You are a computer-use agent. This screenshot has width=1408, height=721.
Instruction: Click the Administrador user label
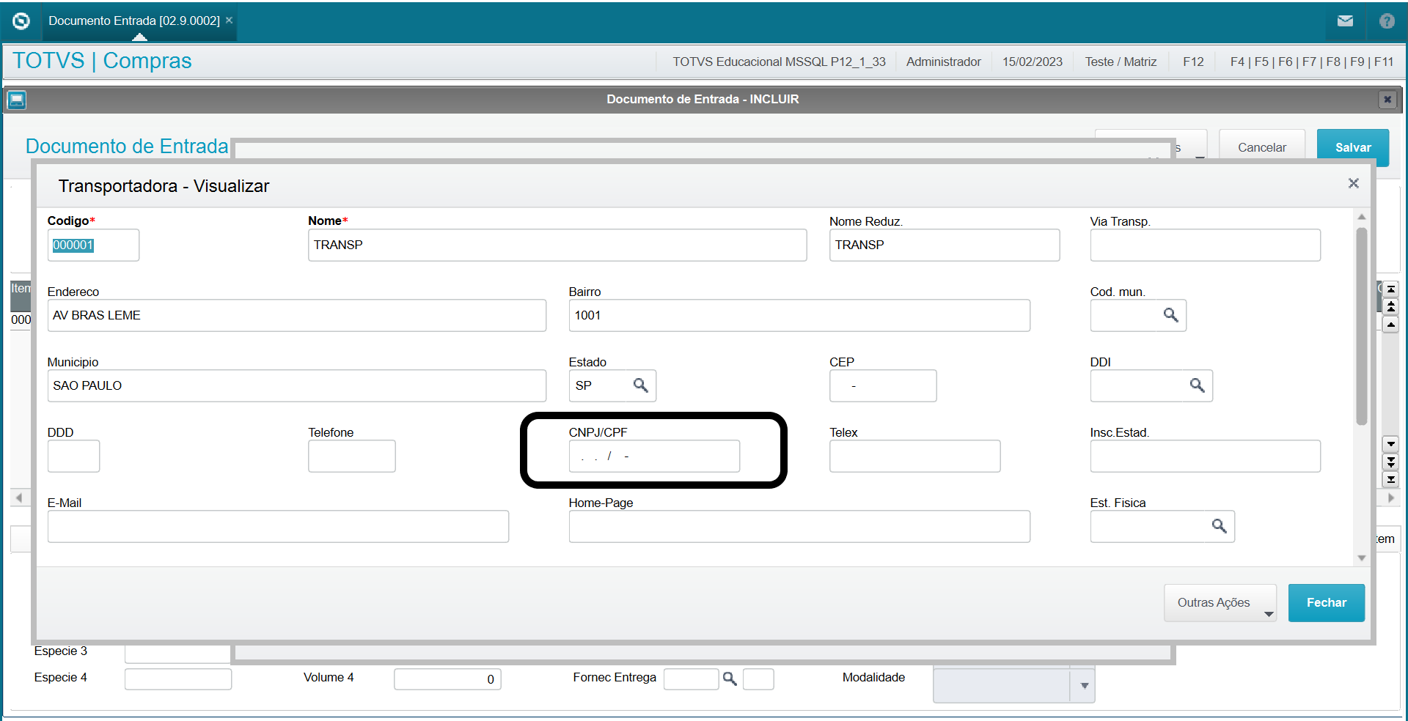click(x=943, y=62)
